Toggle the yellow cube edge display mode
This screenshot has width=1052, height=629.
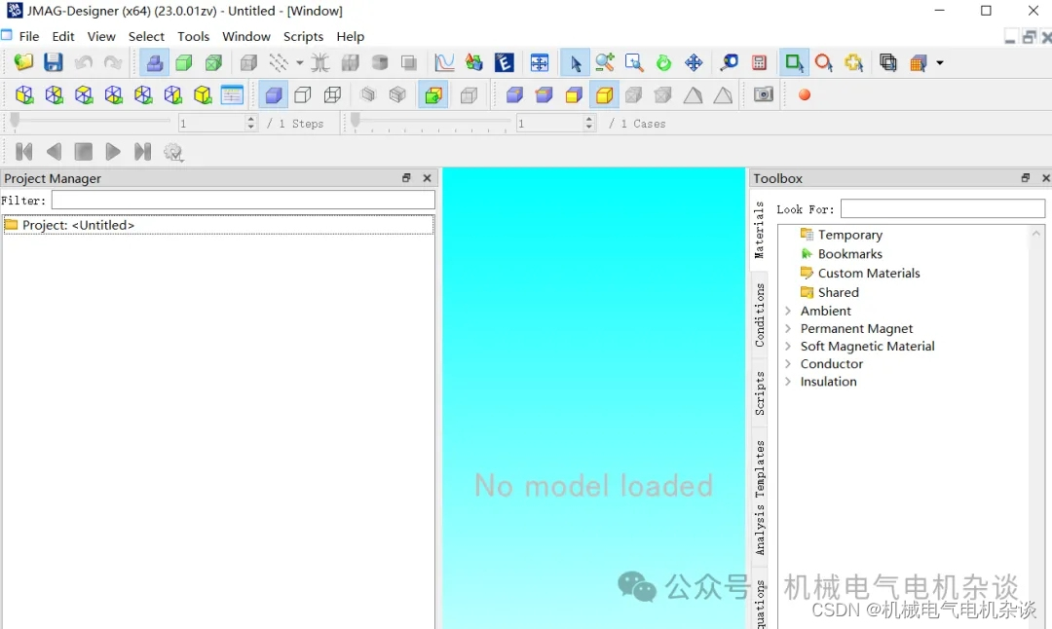pyautogui.click(x=604, y=95)
